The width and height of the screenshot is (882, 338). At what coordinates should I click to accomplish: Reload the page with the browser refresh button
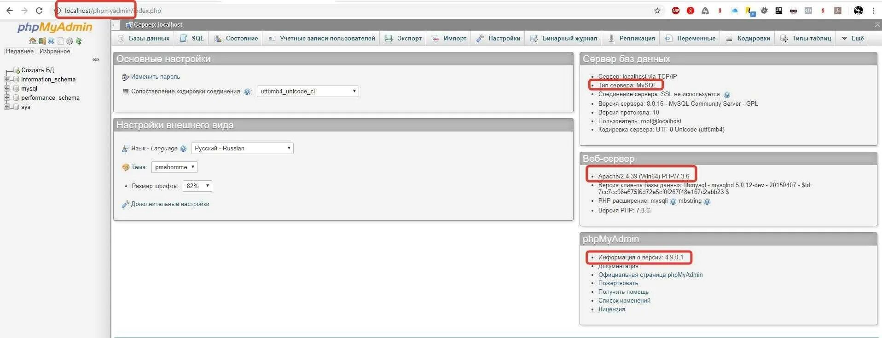(39, 11)
